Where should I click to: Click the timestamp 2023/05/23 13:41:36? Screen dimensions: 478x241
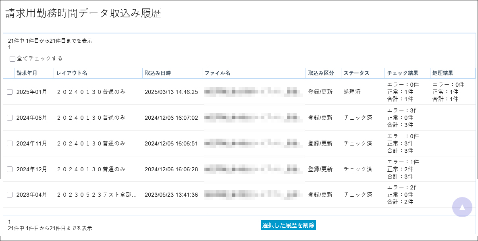pyautogui.click(x=171, y=195)
